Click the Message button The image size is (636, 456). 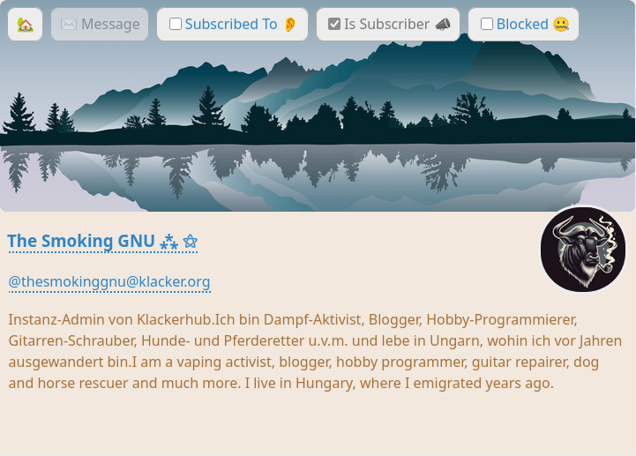point(100,25)
